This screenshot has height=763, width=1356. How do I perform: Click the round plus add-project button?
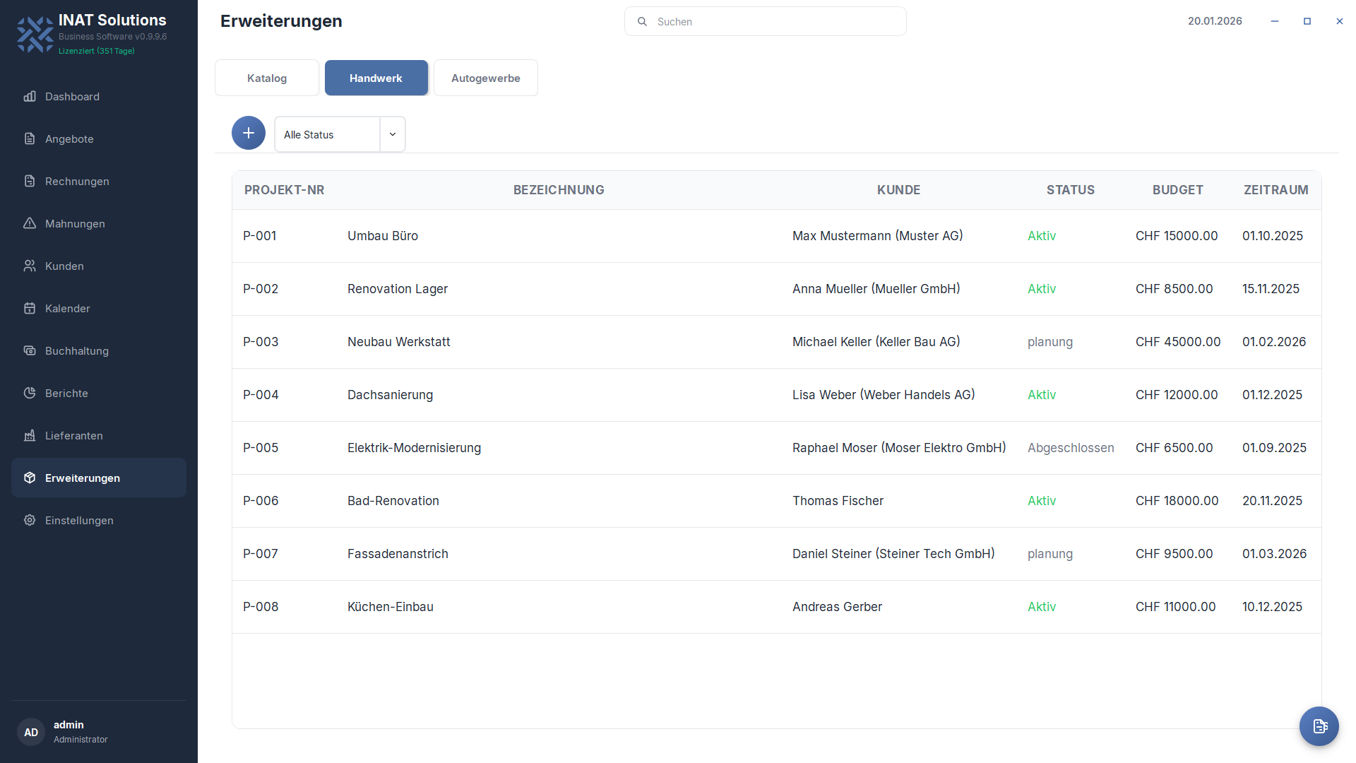(249, 134)
